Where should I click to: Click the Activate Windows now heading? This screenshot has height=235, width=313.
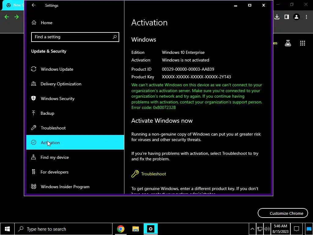162,121
